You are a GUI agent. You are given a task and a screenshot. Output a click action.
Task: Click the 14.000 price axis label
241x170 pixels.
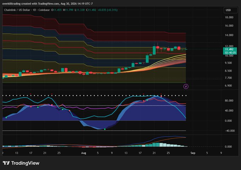[x=229, y=35]
